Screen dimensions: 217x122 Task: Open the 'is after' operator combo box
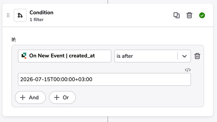pos(153,56)
